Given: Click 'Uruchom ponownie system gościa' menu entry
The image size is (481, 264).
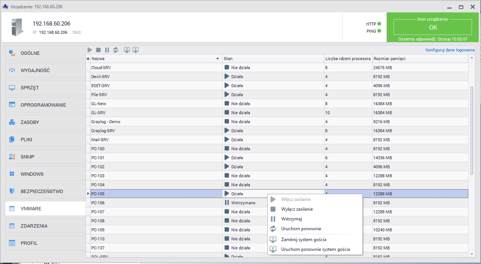Looking at the screenshot, I should [x=315, y=249].
